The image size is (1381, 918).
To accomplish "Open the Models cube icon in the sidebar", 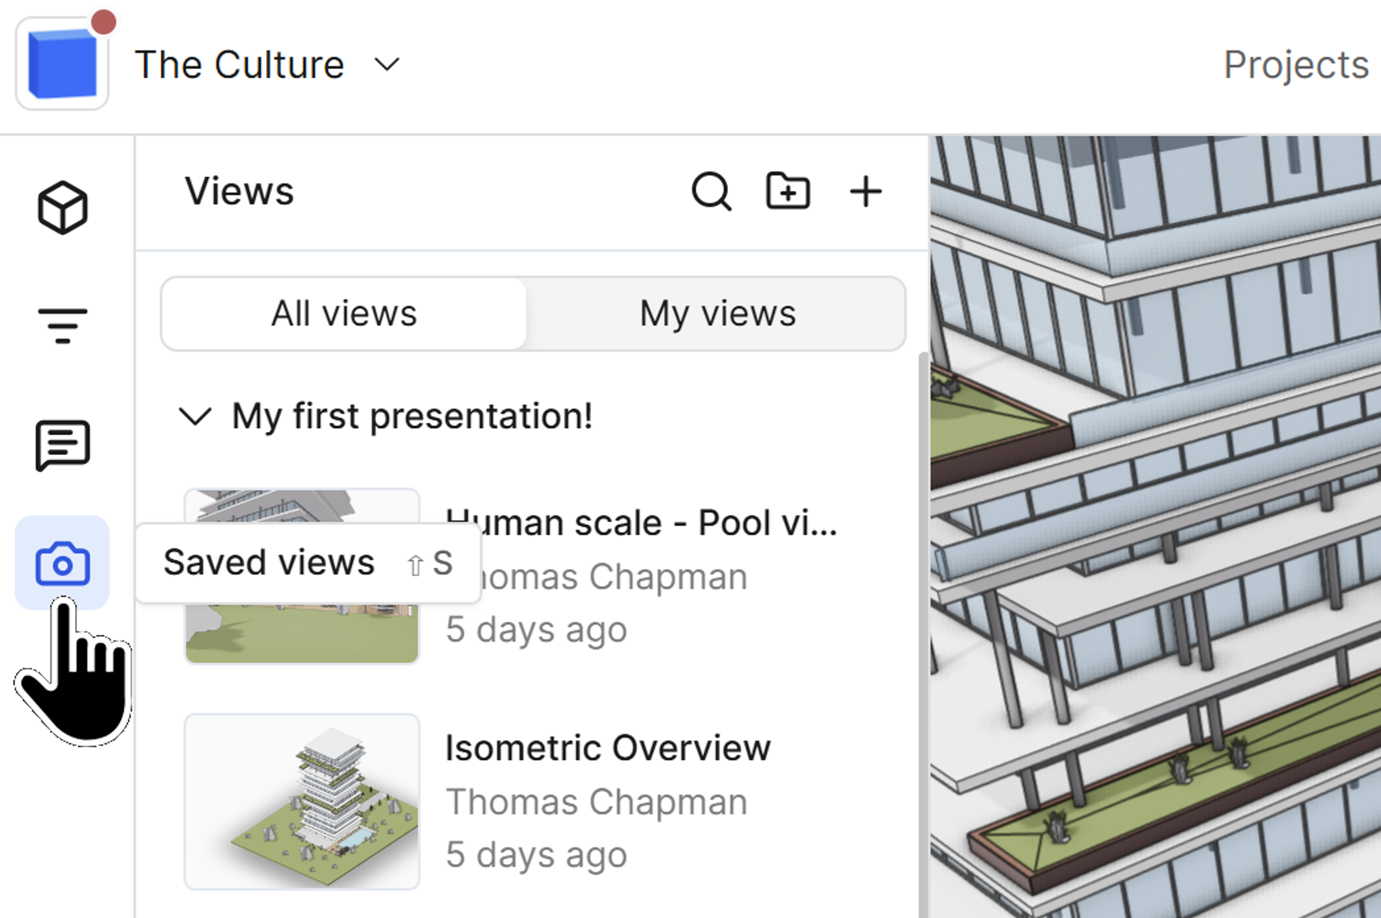I will click(63, 207).
